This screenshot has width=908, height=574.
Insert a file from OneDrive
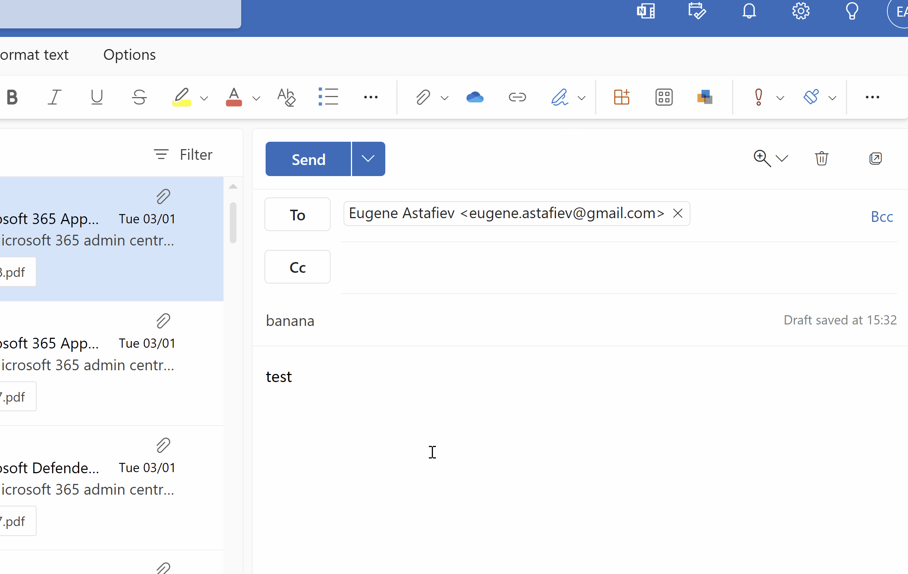pos(475,97)
